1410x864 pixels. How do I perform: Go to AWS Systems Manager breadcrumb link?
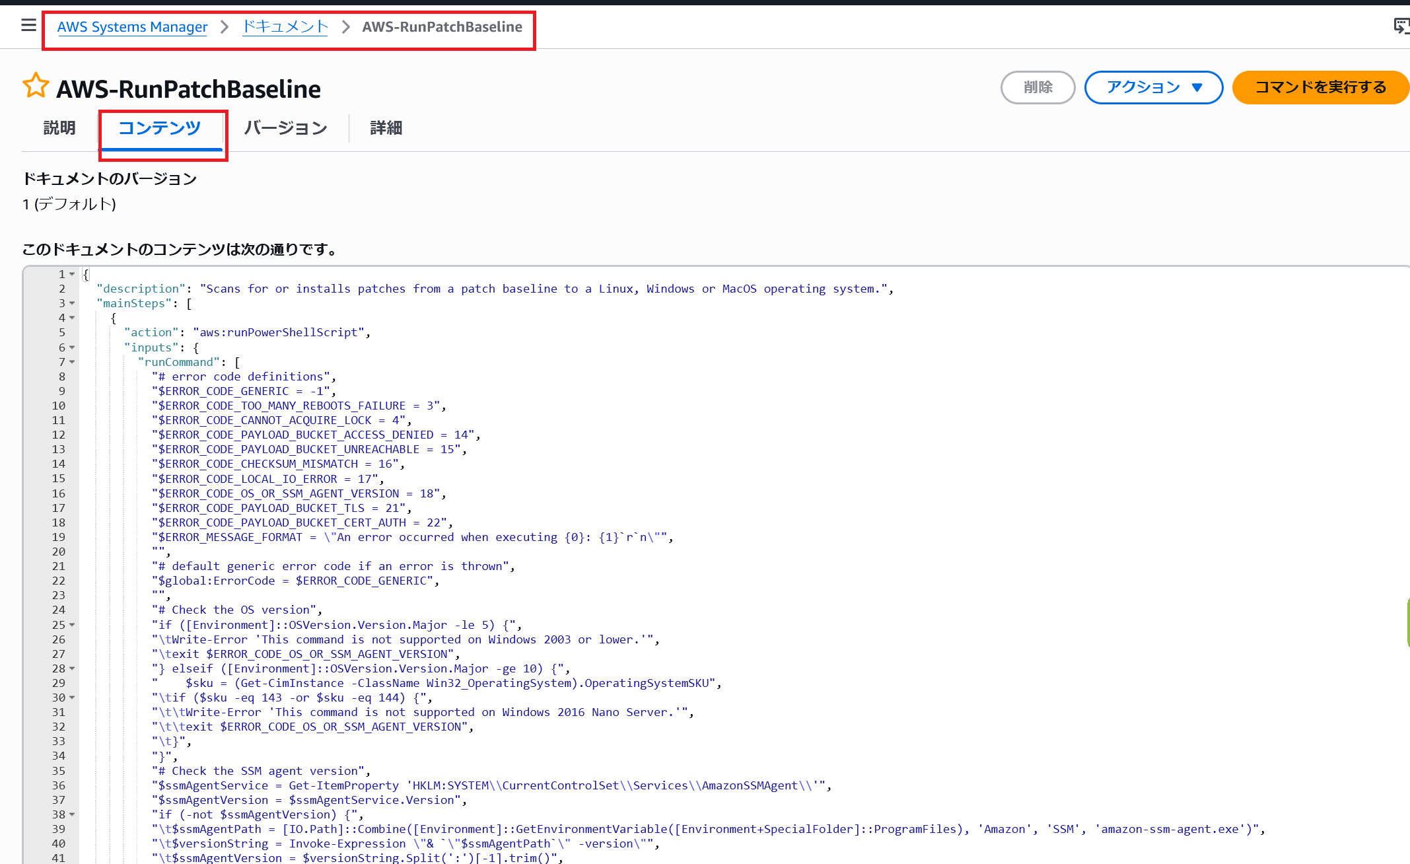132,26
